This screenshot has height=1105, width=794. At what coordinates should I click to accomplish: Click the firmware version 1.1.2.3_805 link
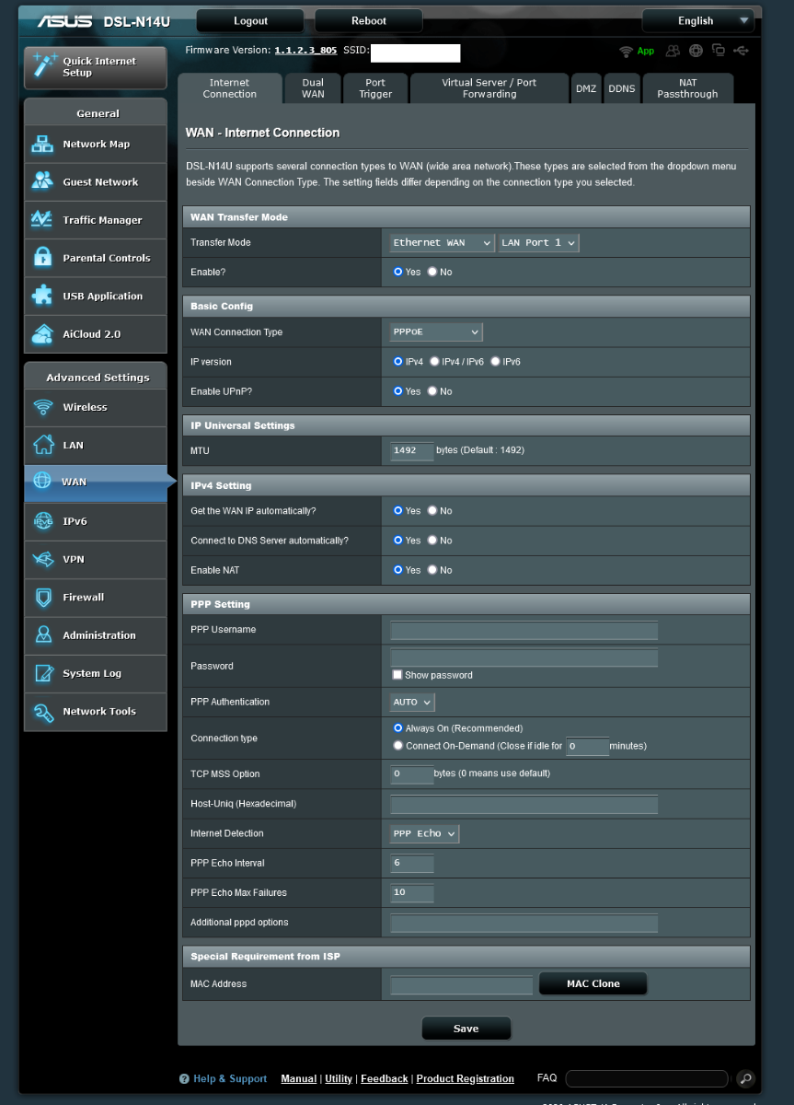pos(305,50)
